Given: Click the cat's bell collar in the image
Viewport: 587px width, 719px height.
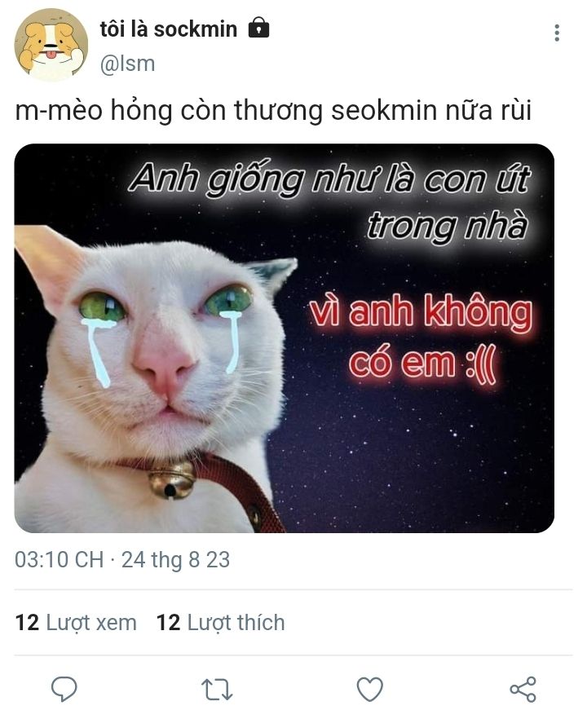Looking at the screenshot, I should coord(173,479).
